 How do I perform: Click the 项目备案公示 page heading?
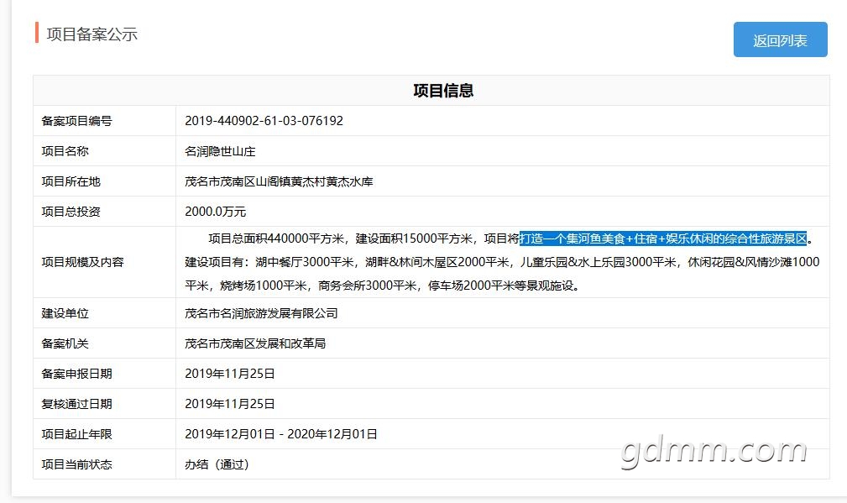tap(91, 34)
